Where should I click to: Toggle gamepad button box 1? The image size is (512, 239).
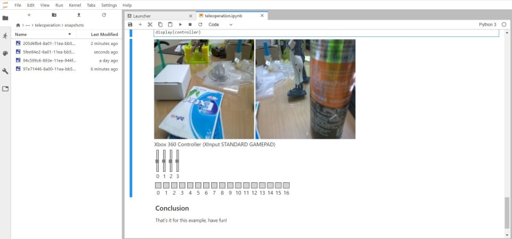pos(166,185)
